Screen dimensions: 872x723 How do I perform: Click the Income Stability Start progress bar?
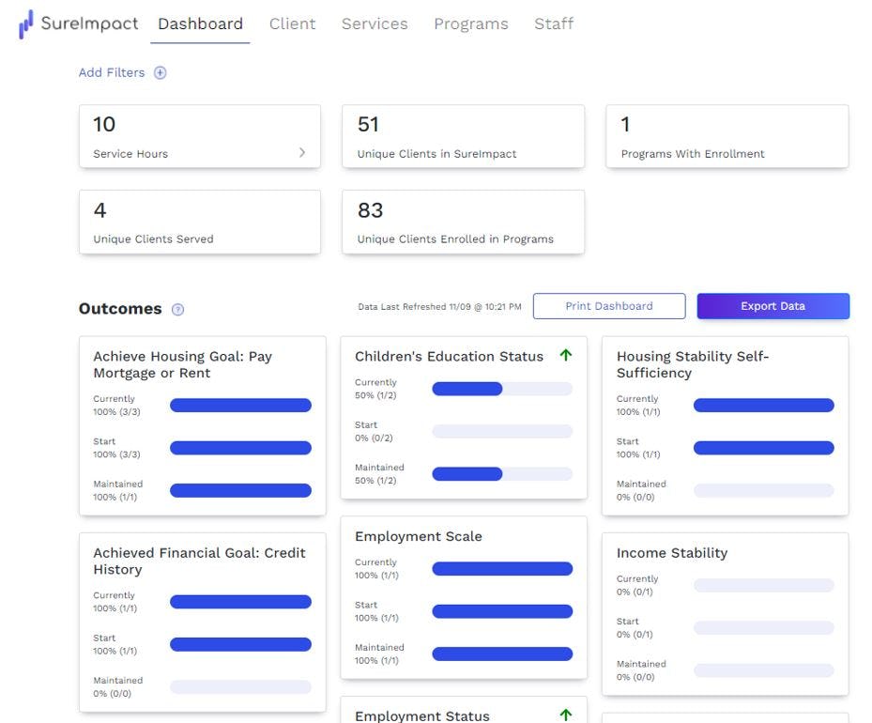tap(763, 628)
